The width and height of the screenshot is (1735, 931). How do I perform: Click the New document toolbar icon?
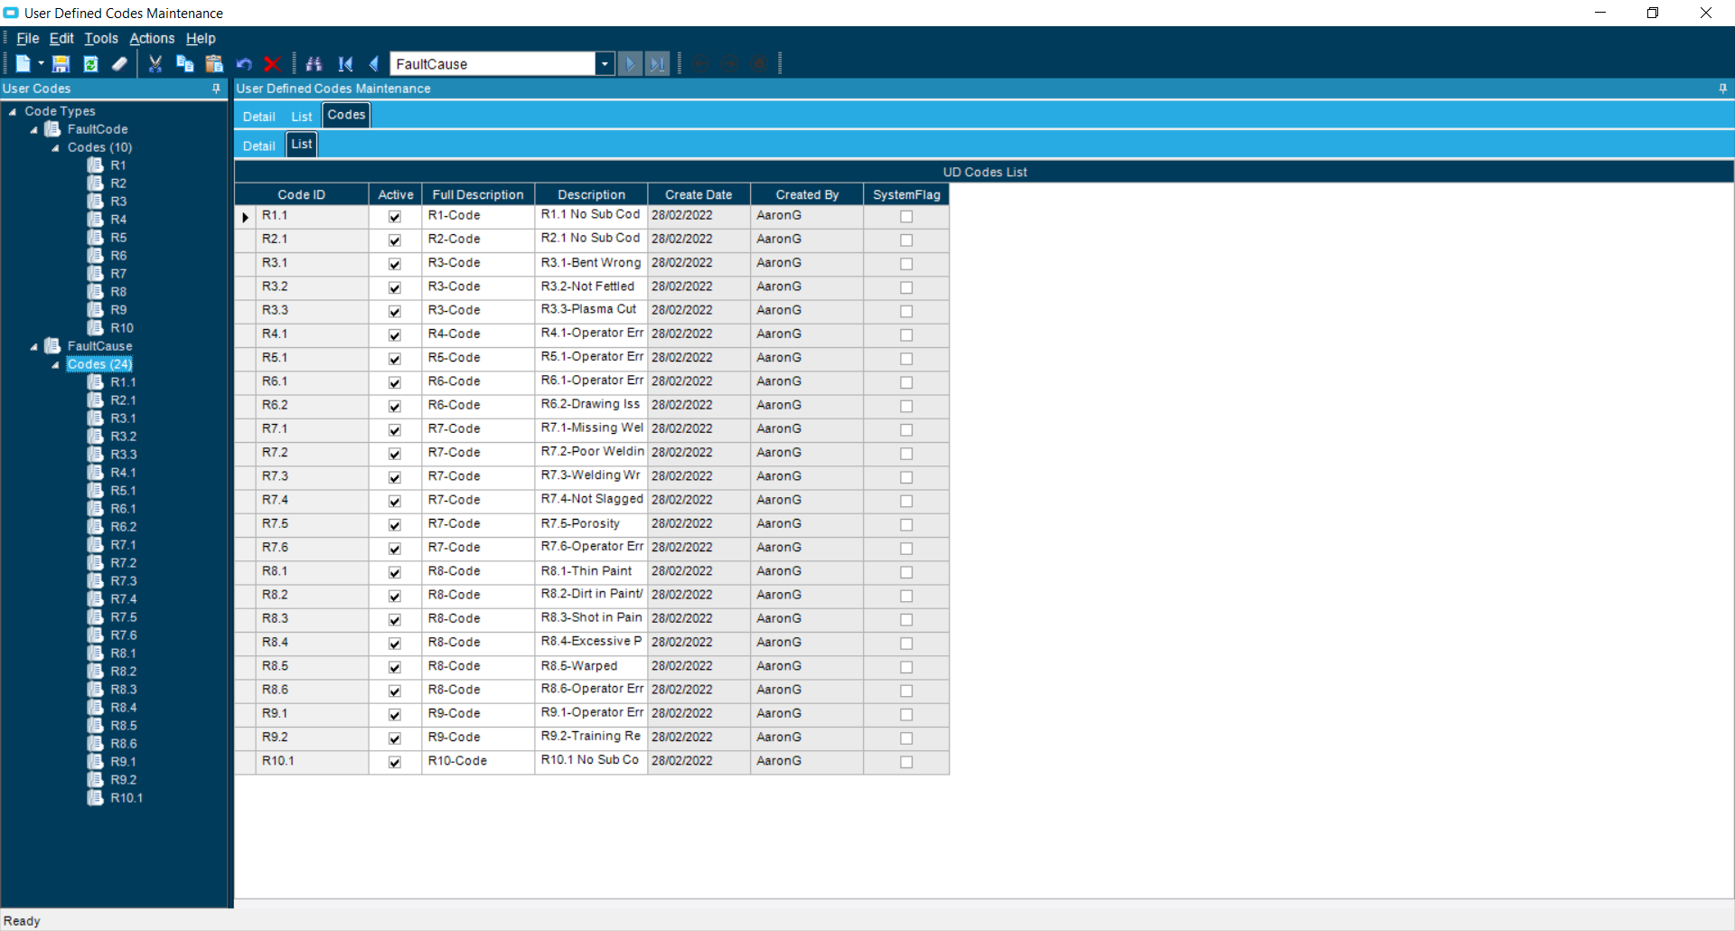23,64
